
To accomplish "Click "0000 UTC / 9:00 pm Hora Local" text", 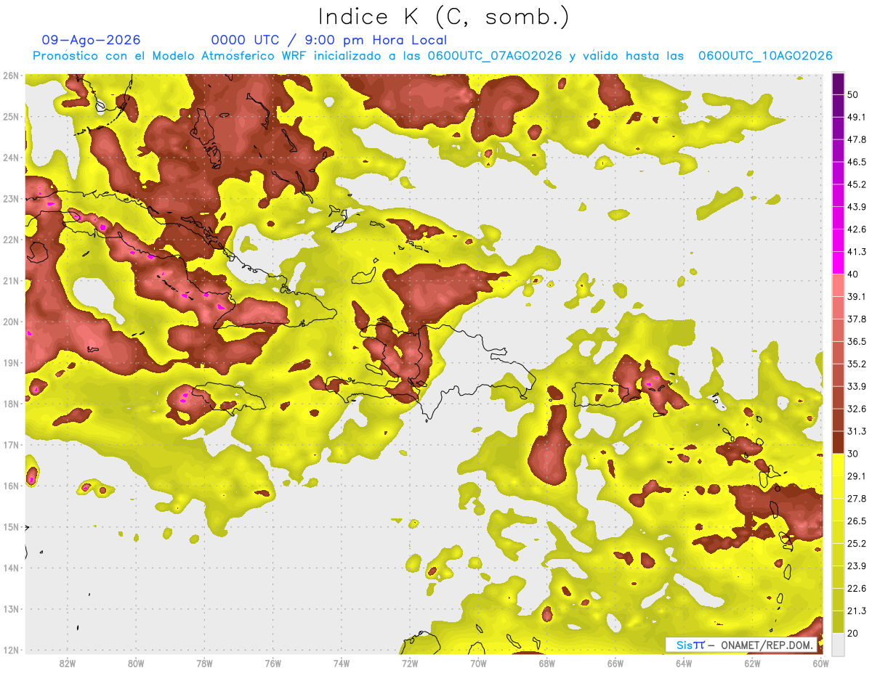I will click(329, 40).
